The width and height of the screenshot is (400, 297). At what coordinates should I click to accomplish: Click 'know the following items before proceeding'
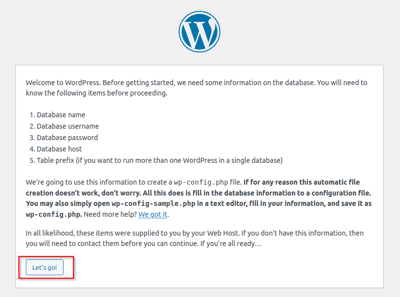pos(96,93)
